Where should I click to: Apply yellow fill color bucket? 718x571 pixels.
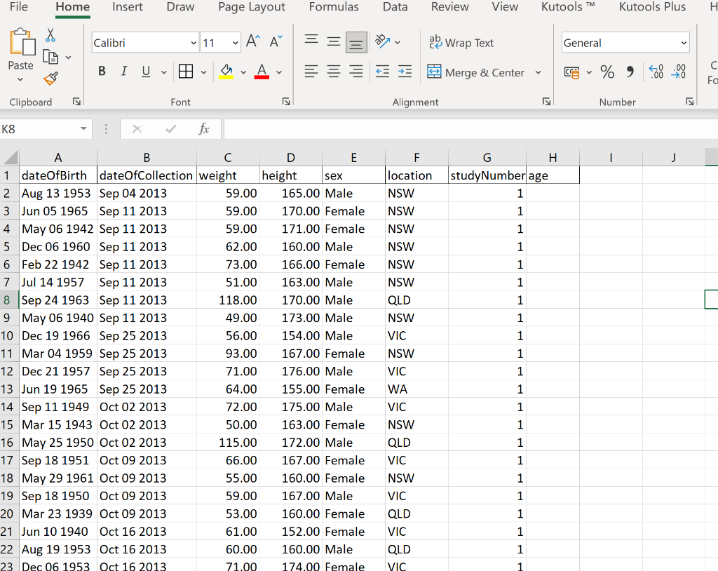pyautogui.click(x=226, y=72)
